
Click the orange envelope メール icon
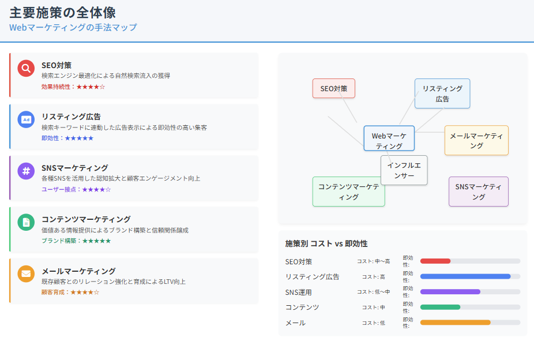click(25, 274)
